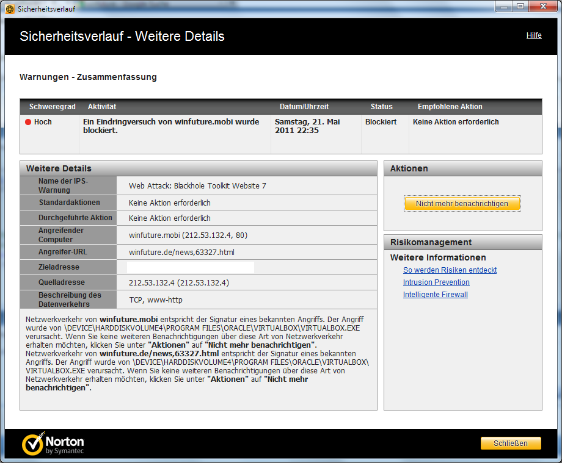Click the Datum/Uhrzeit column header

[304, 107]
